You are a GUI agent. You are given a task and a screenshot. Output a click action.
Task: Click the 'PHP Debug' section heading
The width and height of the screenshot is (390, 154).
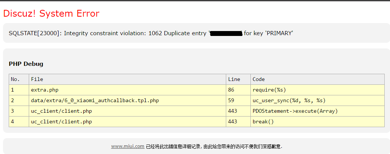coord(26,64)
